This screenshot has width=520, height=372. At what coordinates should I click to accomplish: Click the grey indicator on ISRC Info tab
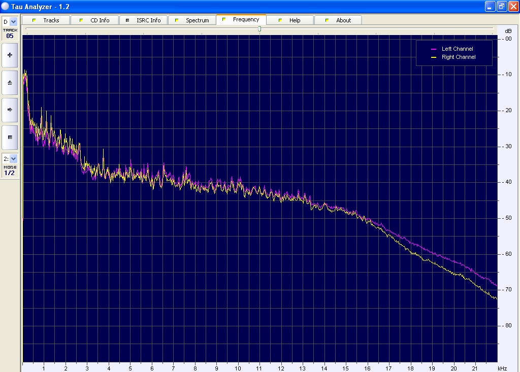[x=128, y=20]
